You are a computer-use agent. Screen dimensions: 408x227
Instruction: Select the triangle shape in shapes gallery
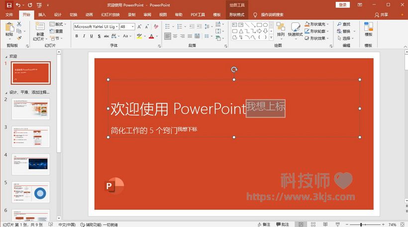click(241, 31)
